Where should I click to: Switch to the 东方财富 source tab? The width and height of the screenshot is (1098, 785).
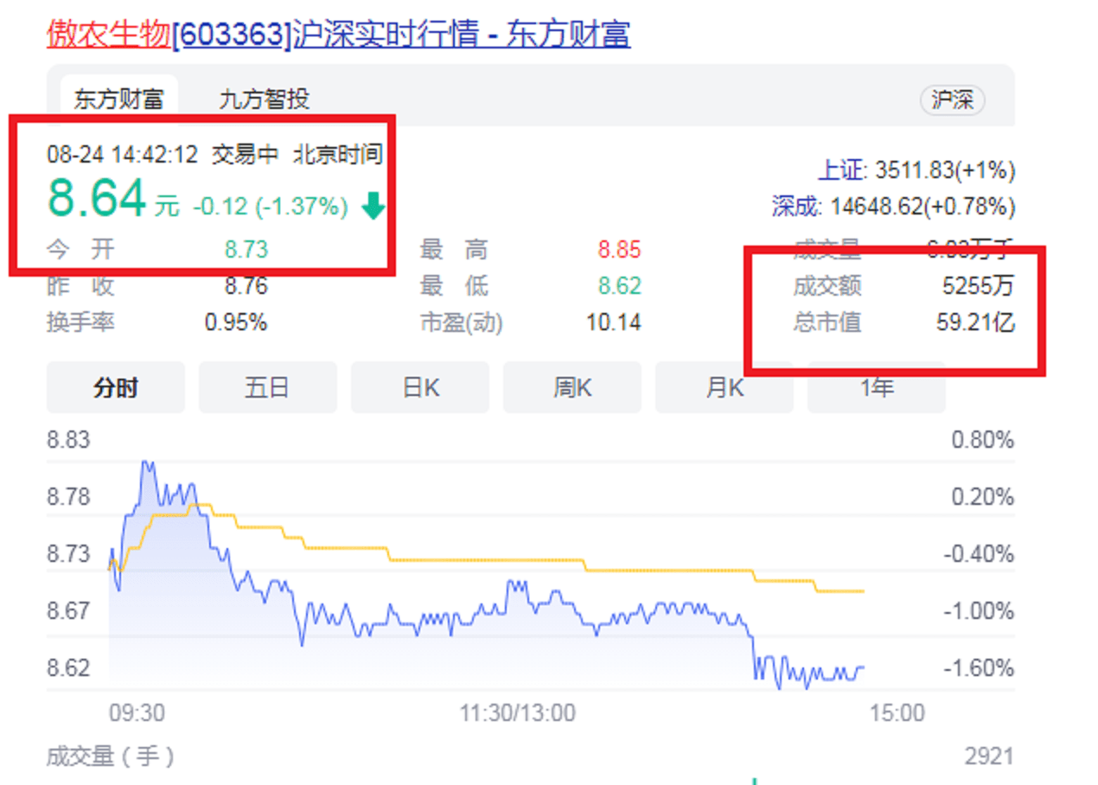pos(118,99)
